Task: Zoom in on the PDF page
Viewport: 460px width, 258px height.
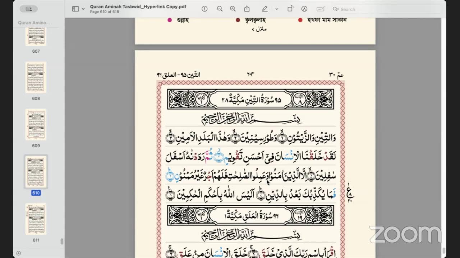Action: (233, 9)
